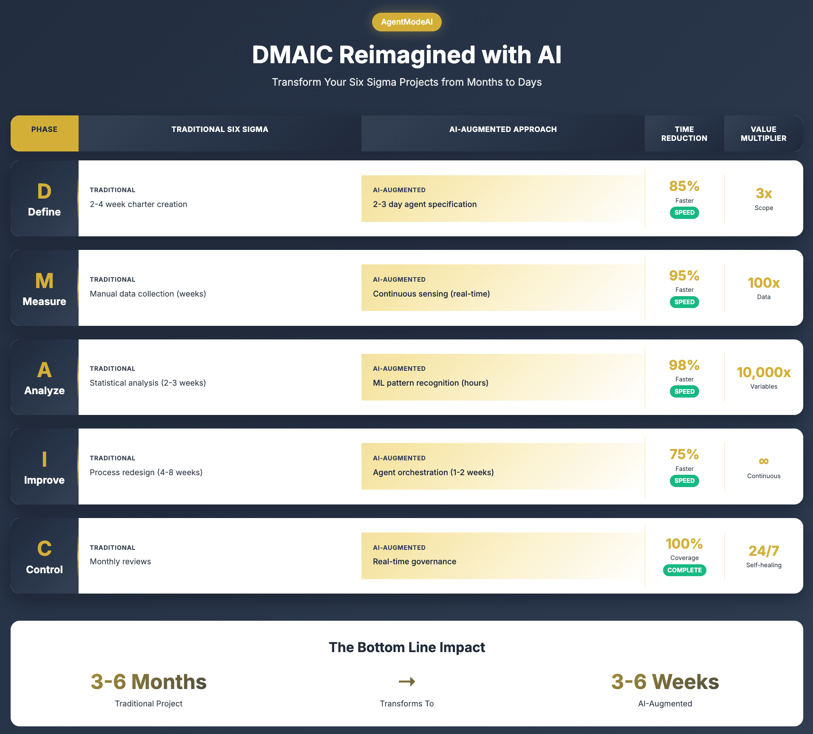Click the AI-Augmented caption below 3-6 Weeks
The width and height of the screenshot is (813, 734).
click(665, 703)
